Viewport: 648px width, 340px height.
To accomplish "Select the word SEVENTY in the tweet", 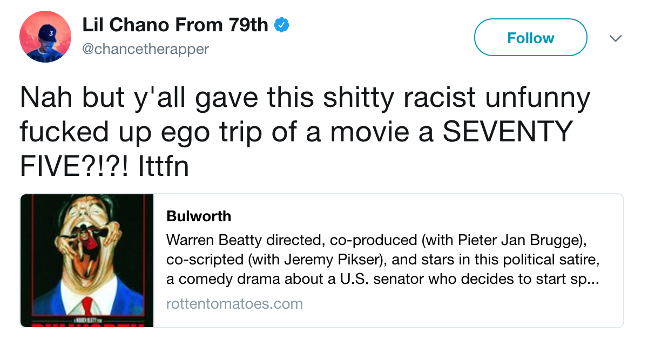I will click(505, 132).
